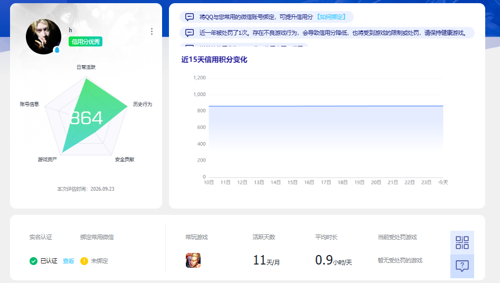Viewport: 500px width, 283px height.
Task: Click the 0.9小时/天 average duration value
Action: [334, 260]
